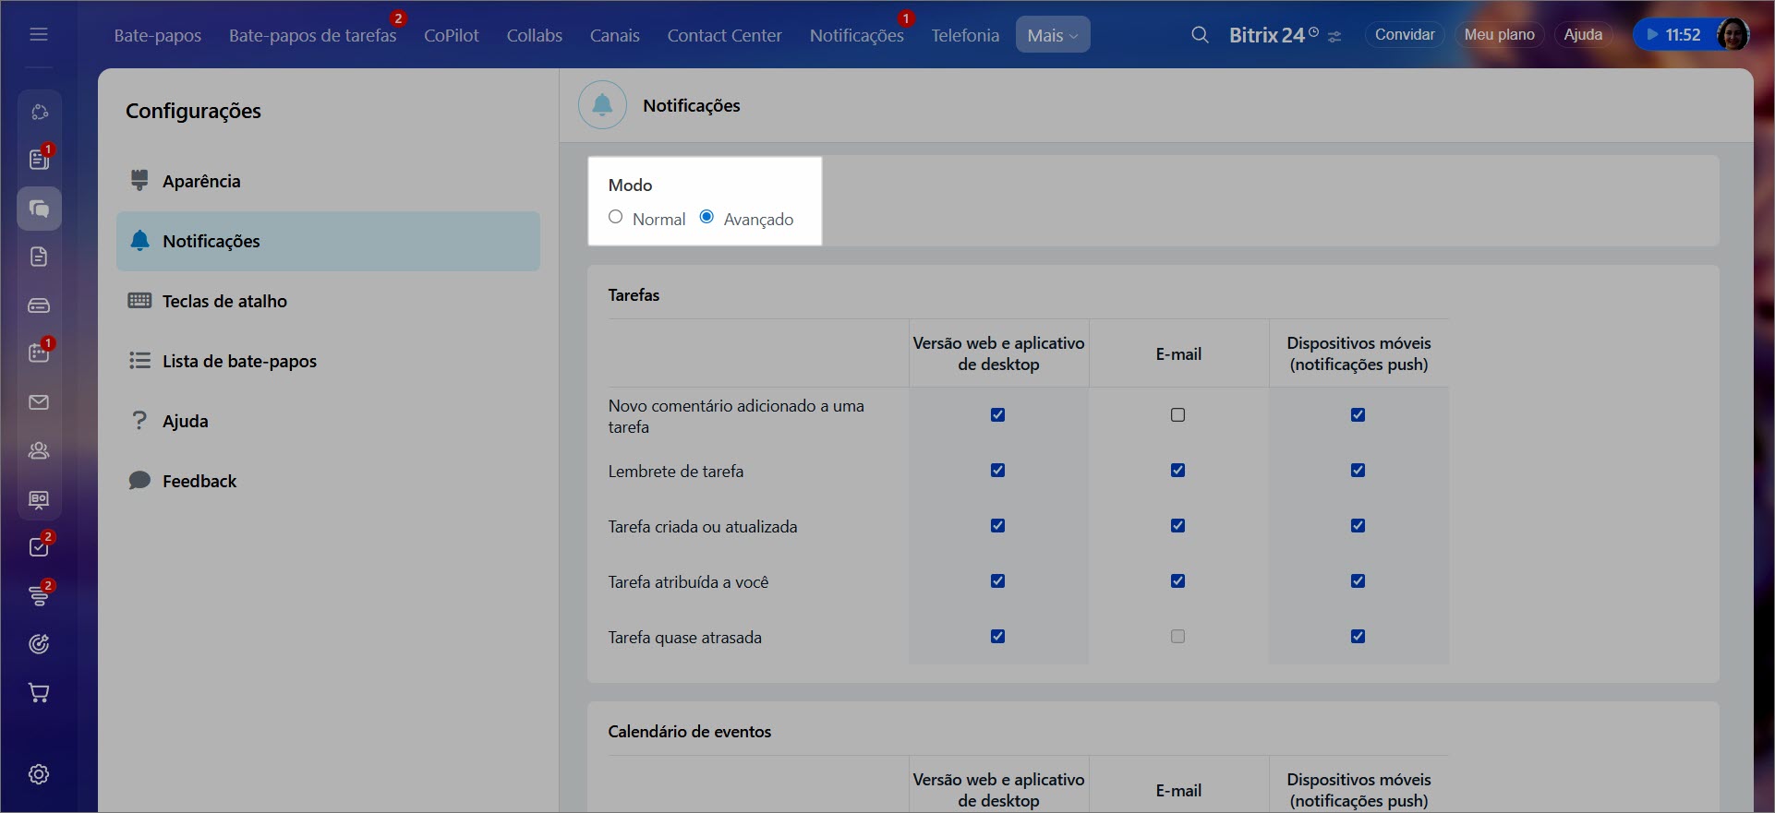Click the user profile avatar
The image size is (1775, 813).
click(1732, 34)
